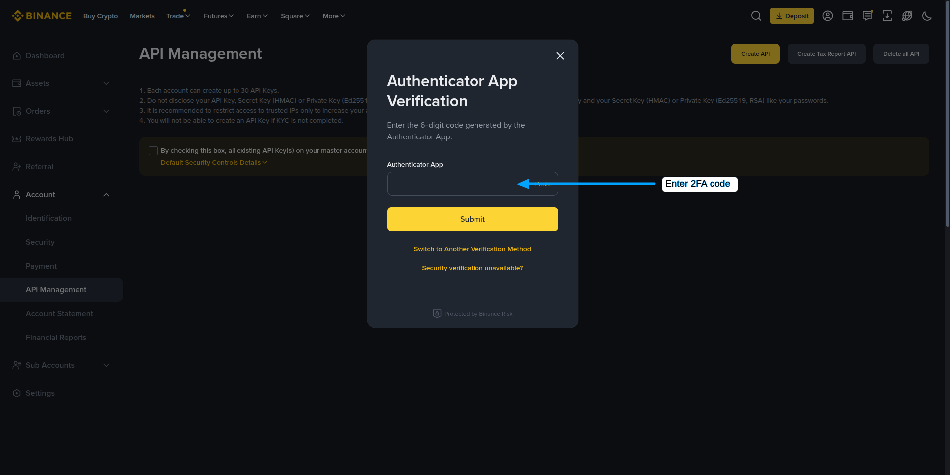Expand Default Security Controls Details
The height and width of the screenshot is (475, 950).
tap(214, 163)
